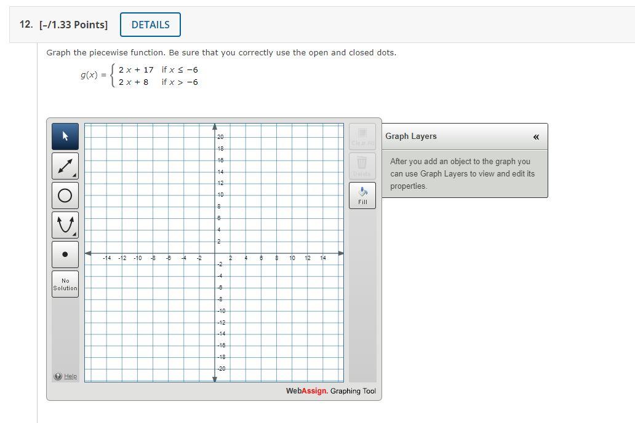Viewport: 635px width, 423px height.
Task: Select the selection arrow tool
Action: point(65,136)
